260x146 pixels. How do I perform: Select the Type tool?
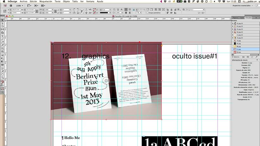[x=3, y=36]
